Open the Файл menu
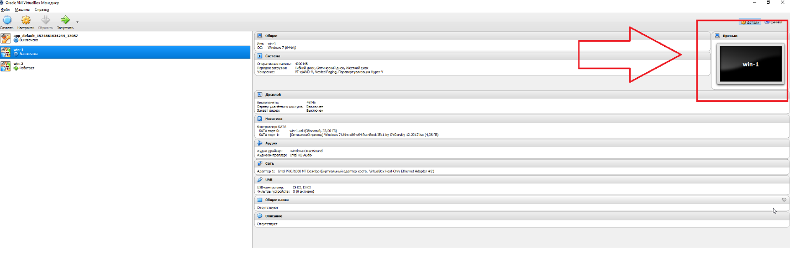This screenshot has width=790, height=254. tap(6, 10)
